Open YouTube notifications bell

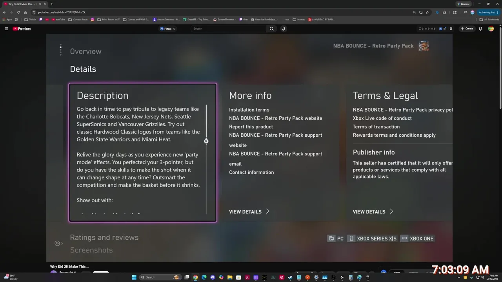(x=480, y=29)
